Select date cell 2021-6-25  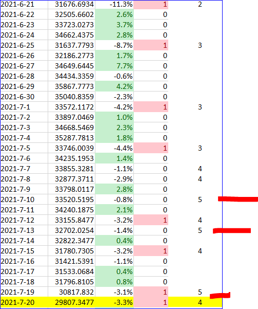pos(24,45)
